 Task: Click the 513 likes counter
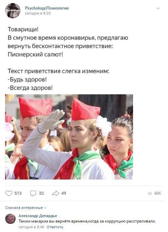tap(18, 193)
